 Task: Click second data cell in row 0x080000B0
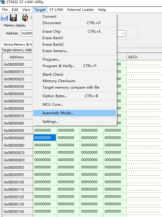[x=68, y=145]
